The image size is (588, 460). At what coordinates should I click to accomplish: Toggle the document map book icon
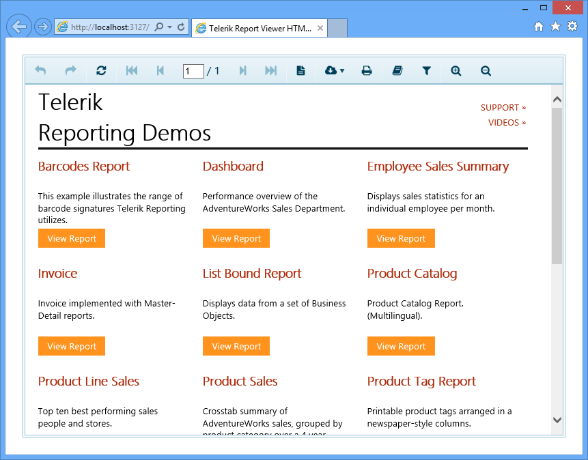coord(397,70)
